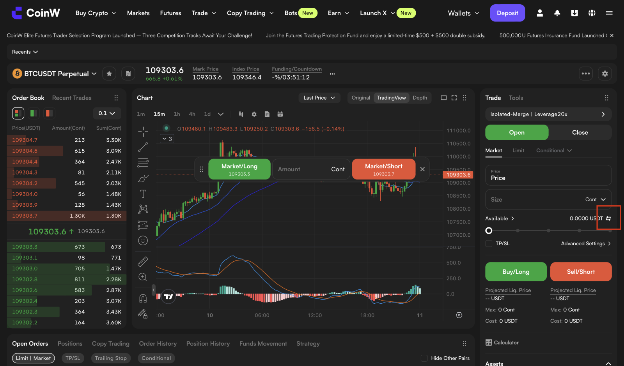Viewport: 624px width, 366px height.
Task: Toggle the lock drawings tool
Action: point(143,314)
